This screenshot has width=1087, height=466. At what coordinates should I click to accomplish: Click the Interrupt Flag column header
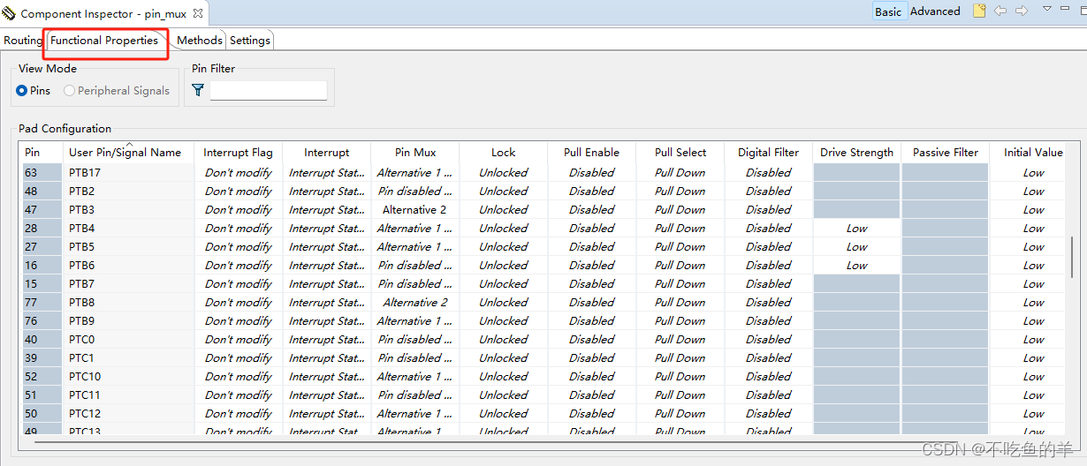coord(238,152)
